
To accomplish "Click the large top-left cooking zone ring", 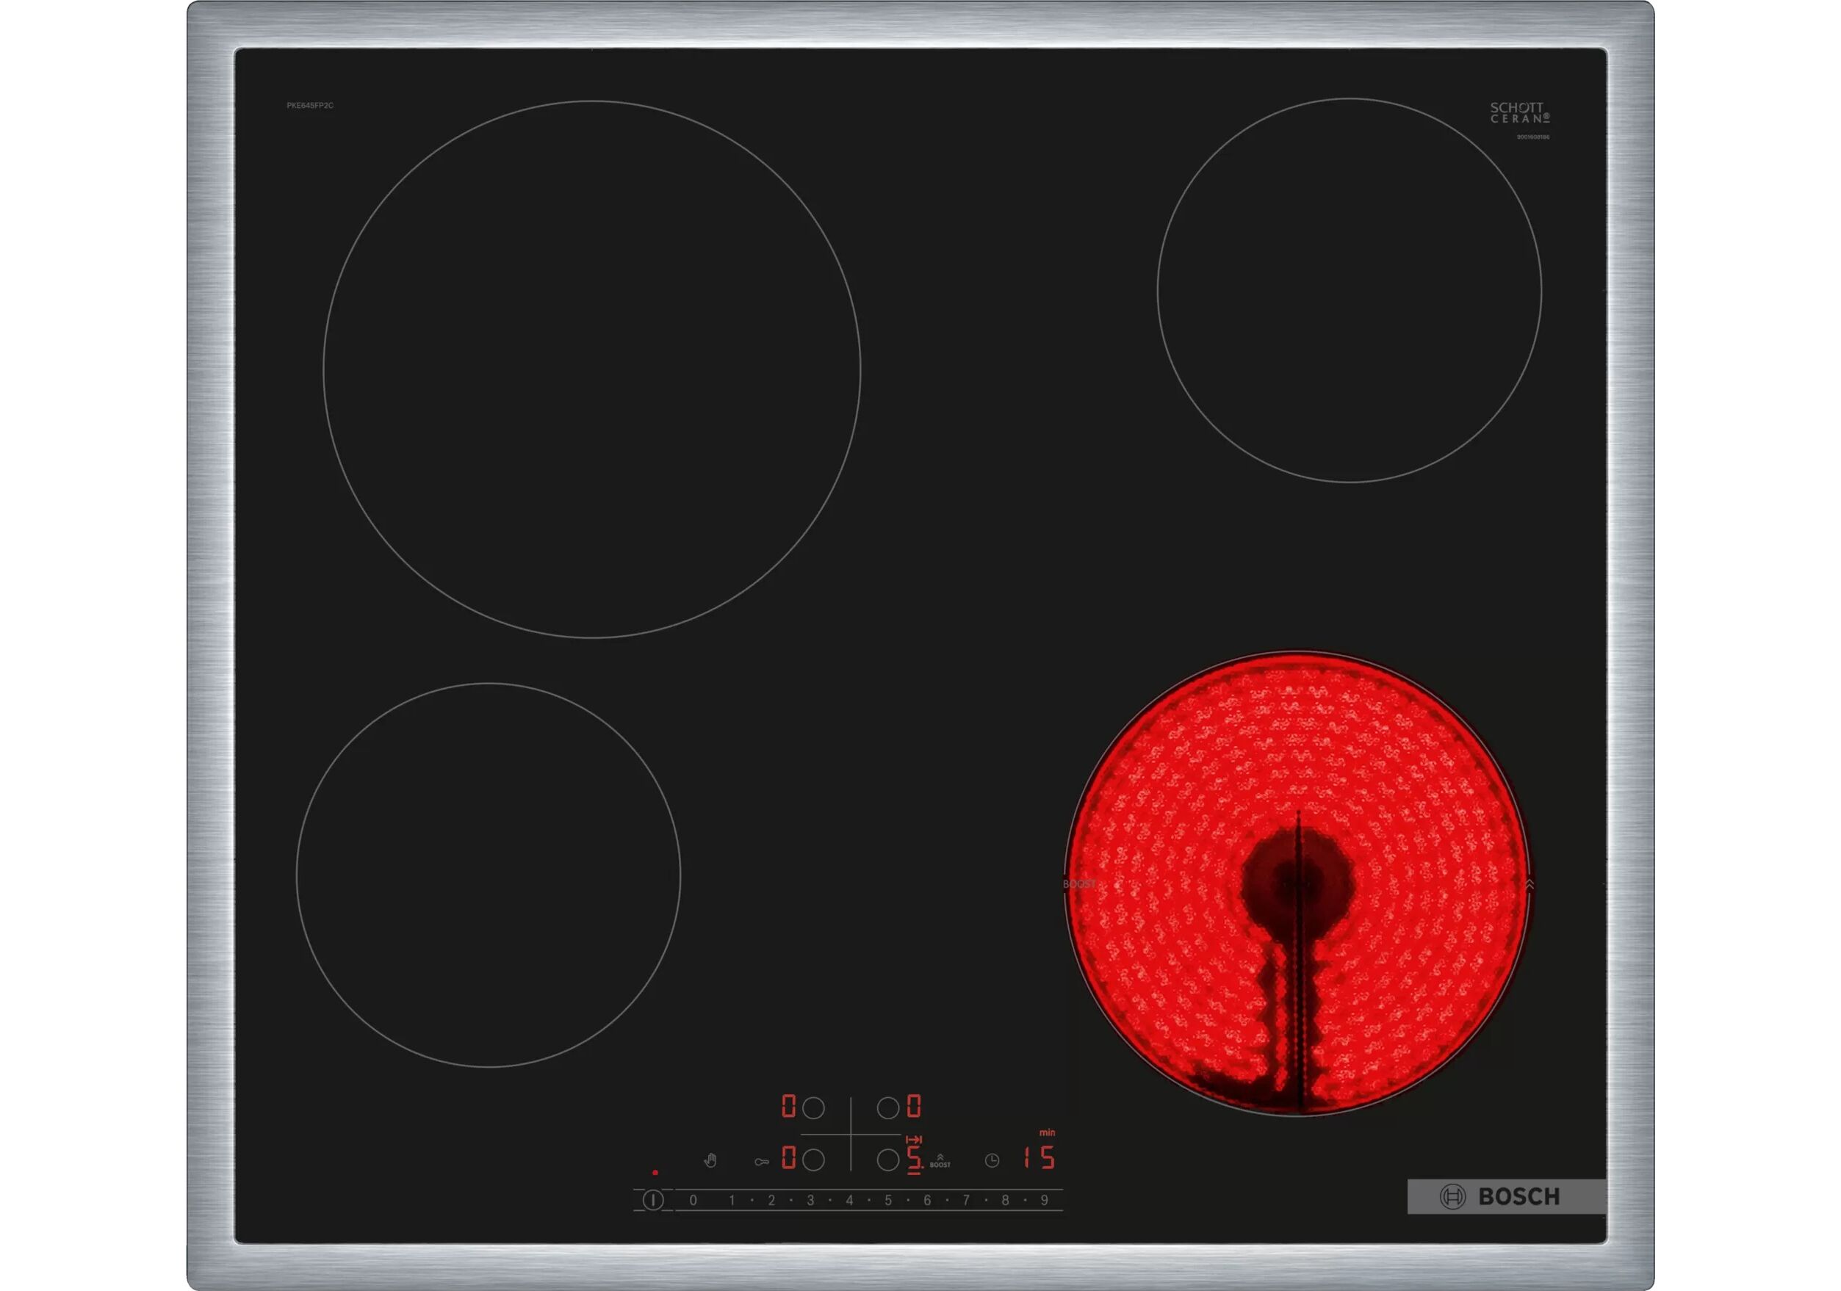I will [592, 369].
